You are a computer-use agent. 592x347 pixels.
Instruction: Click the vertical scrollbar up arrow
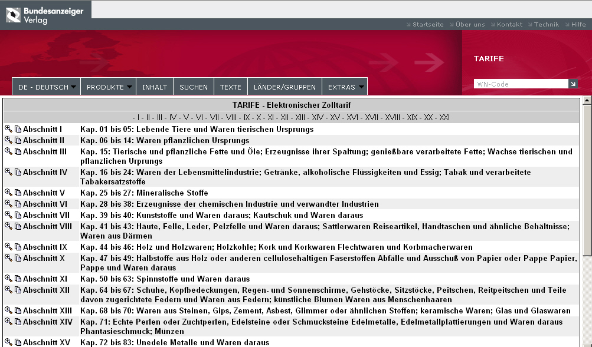(x=587, y=101)
